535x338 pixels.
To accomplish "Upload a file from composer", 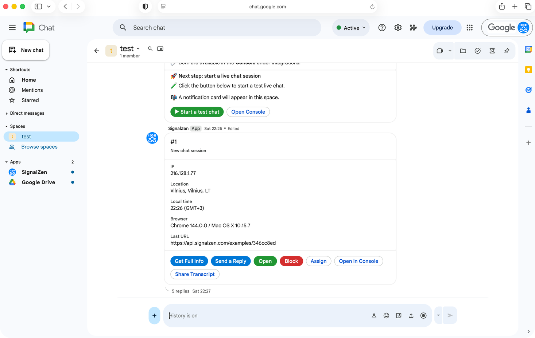I will point(411,316).
